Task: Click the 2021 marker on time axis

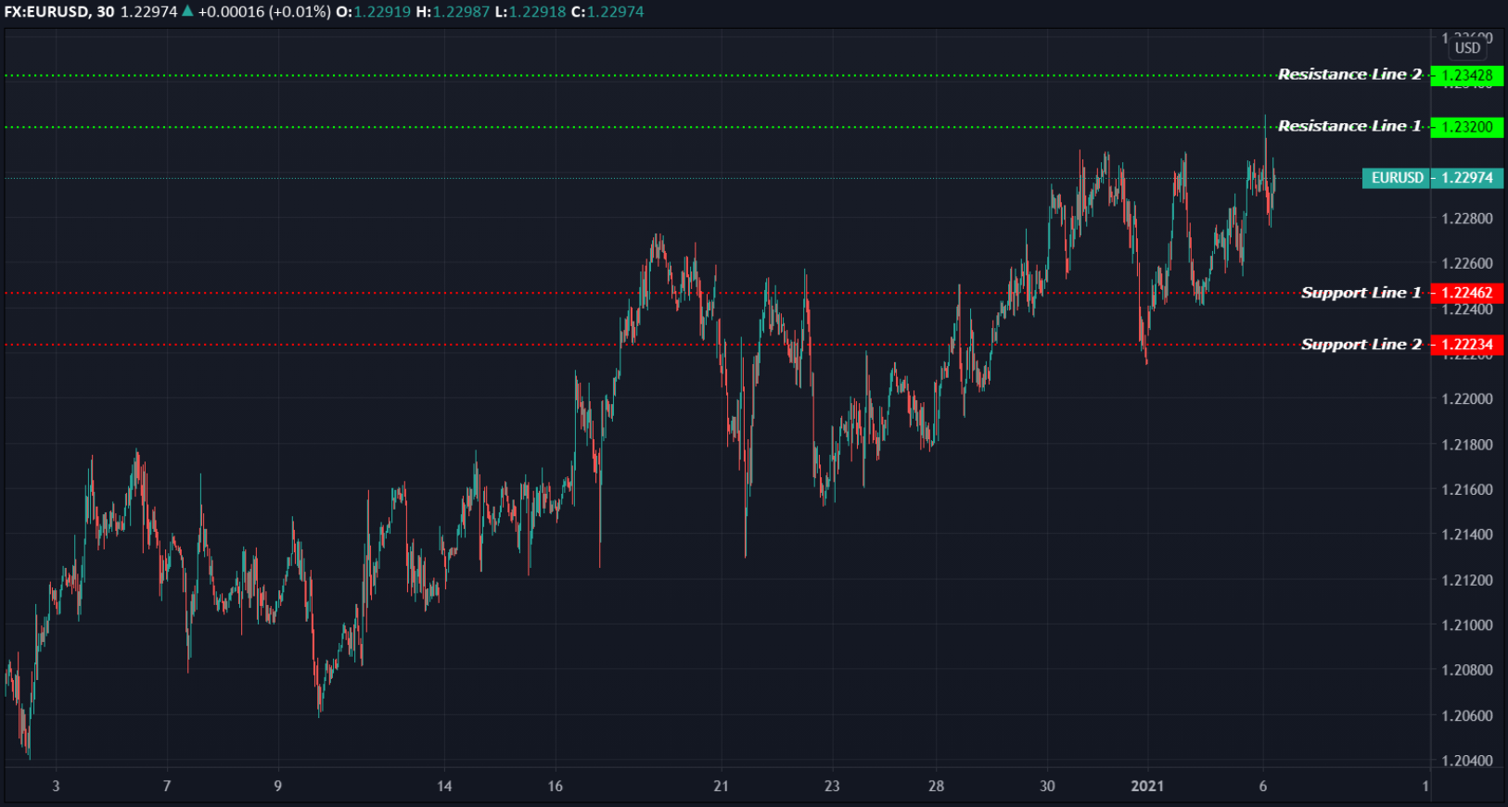Action: [x=1147, y=786]
